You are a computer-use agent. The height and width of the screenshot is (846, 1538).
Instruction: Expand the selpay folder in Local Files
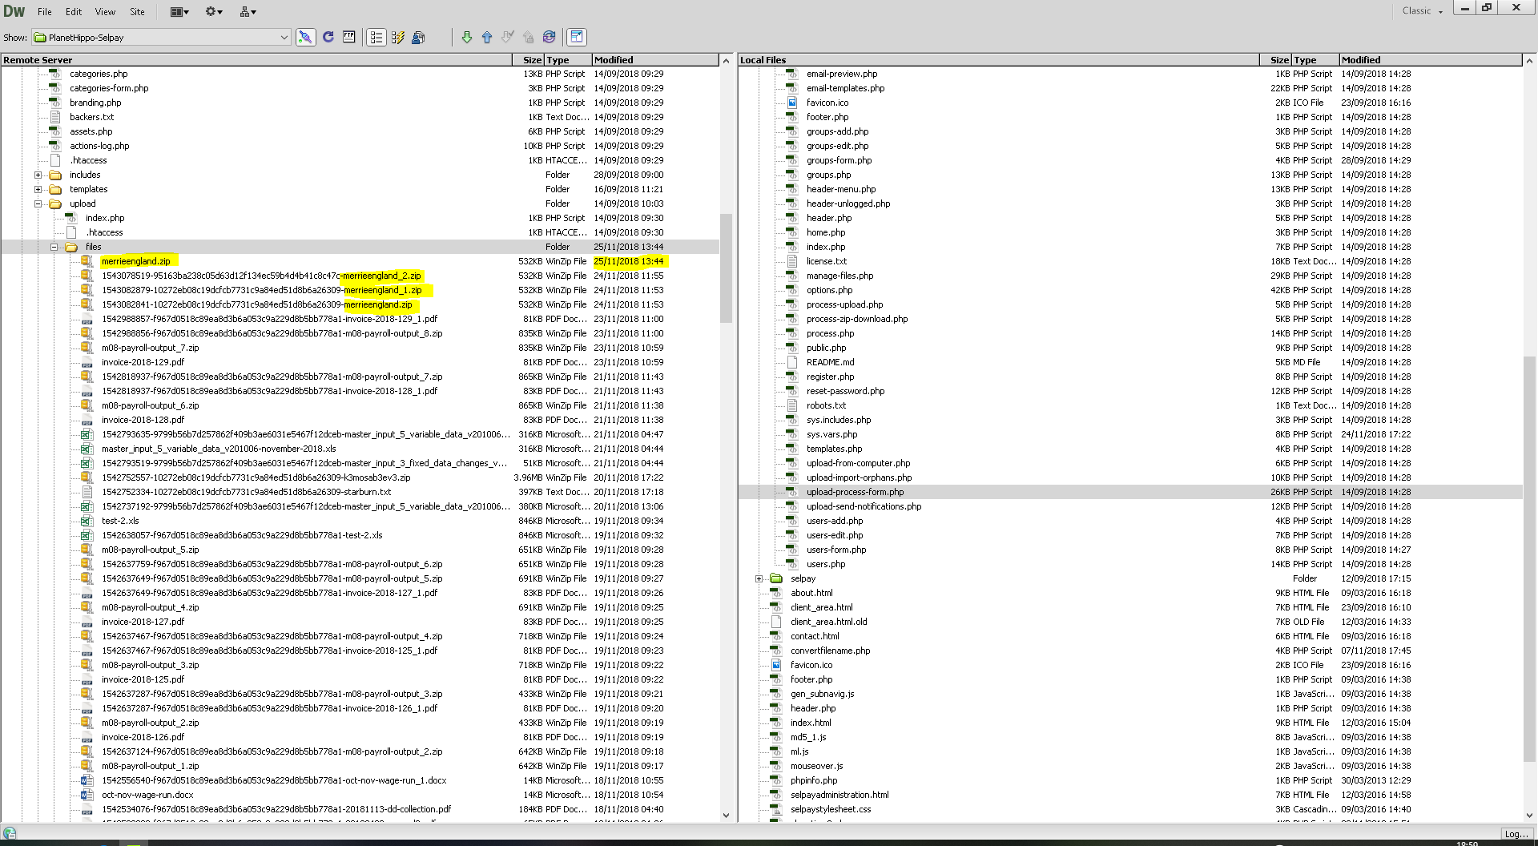coord(759,578)
